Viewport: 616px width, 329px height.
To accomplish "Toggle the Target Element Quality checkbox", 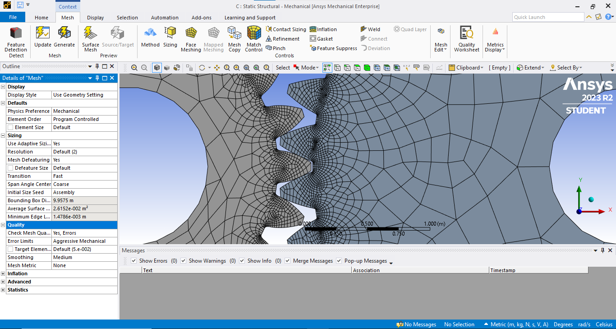I will 10,249.
